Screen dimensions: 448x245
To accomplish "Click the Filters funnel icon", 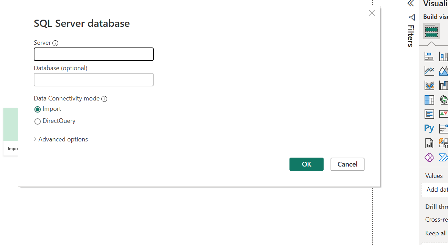I will (x=411, y=17).
